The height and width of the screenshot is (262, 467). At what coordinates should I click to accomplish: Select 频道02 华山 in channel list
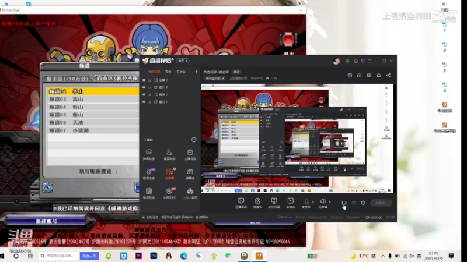point(93,91)
